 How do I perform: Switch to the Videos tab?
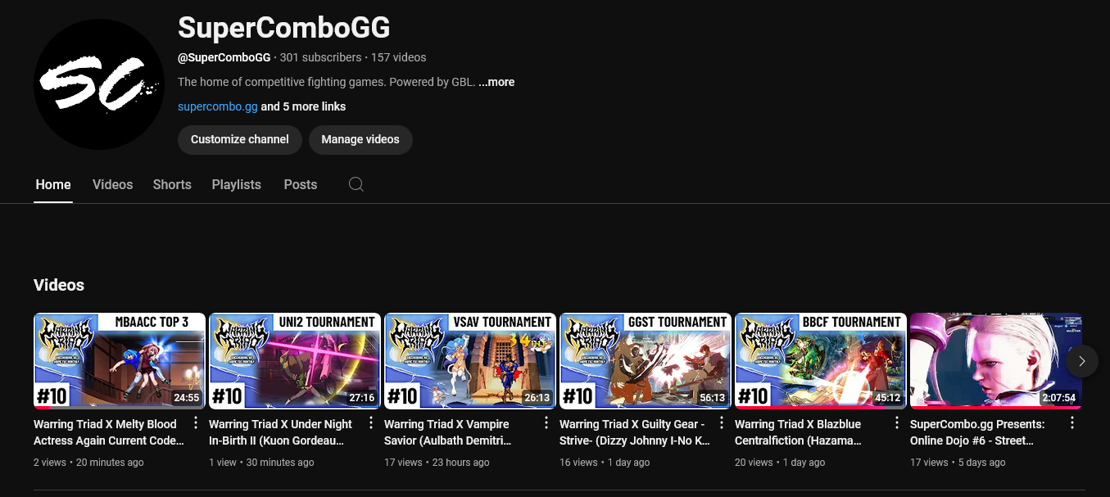(112, 184)
